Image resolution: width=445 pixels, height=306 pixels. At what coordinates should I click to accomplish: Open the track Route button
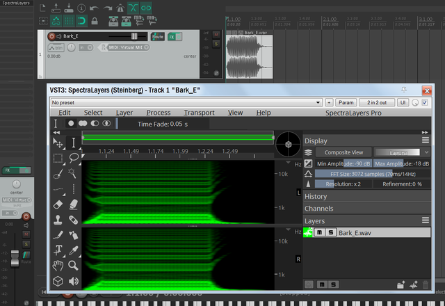point(158,36)
